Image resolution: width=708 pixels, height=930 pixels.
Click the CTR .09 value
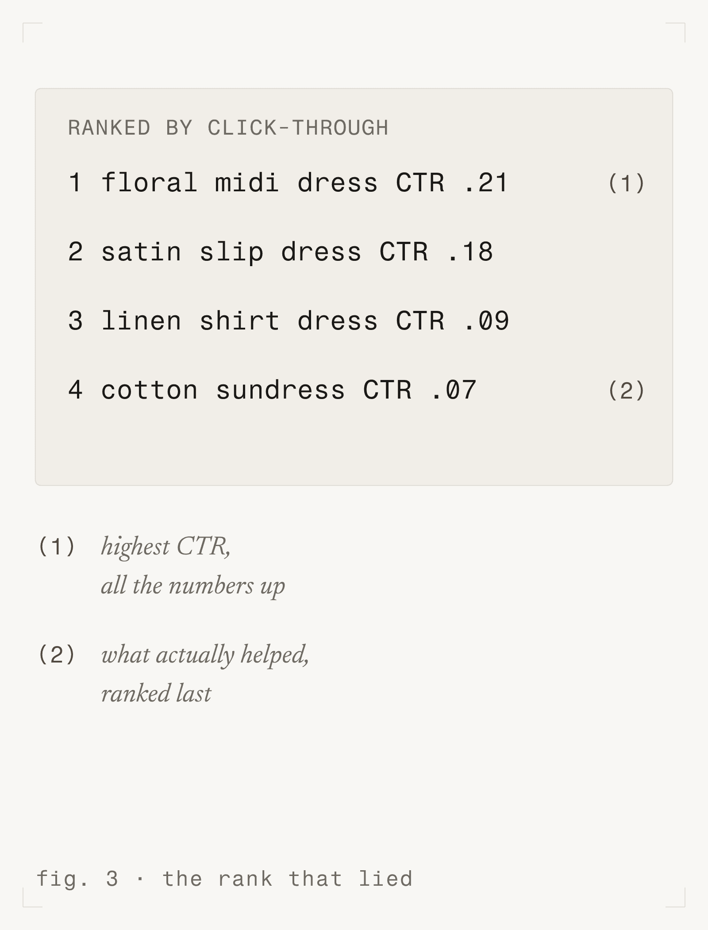click(x=452, y=321)
